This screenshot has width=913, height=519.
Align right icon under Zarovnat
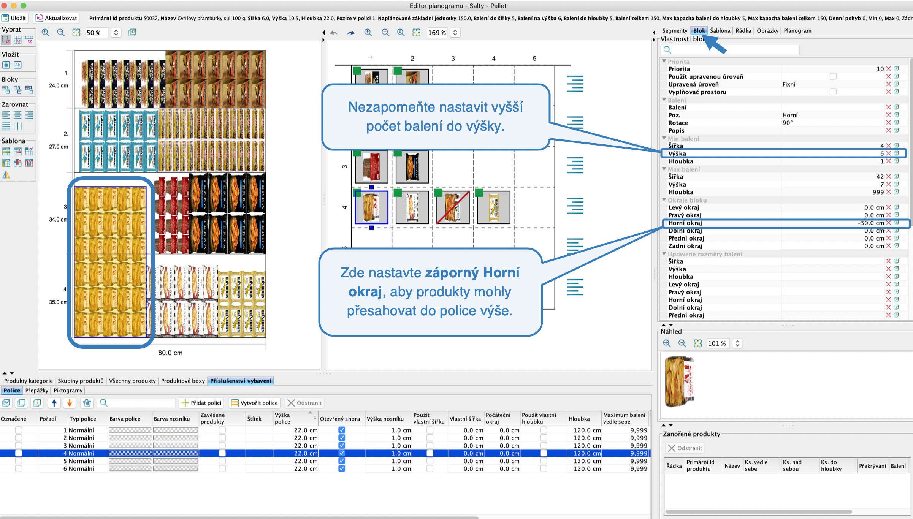pos(29,115)
